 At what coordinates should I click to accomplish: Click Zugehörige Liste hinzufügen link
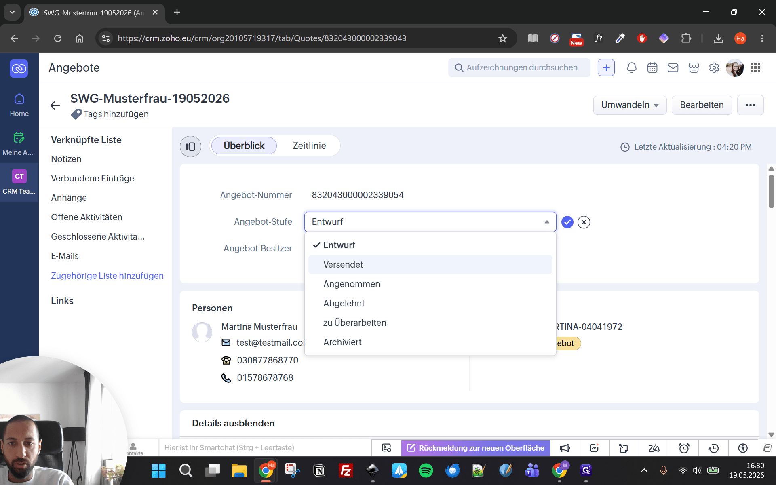tap(107, 276)
